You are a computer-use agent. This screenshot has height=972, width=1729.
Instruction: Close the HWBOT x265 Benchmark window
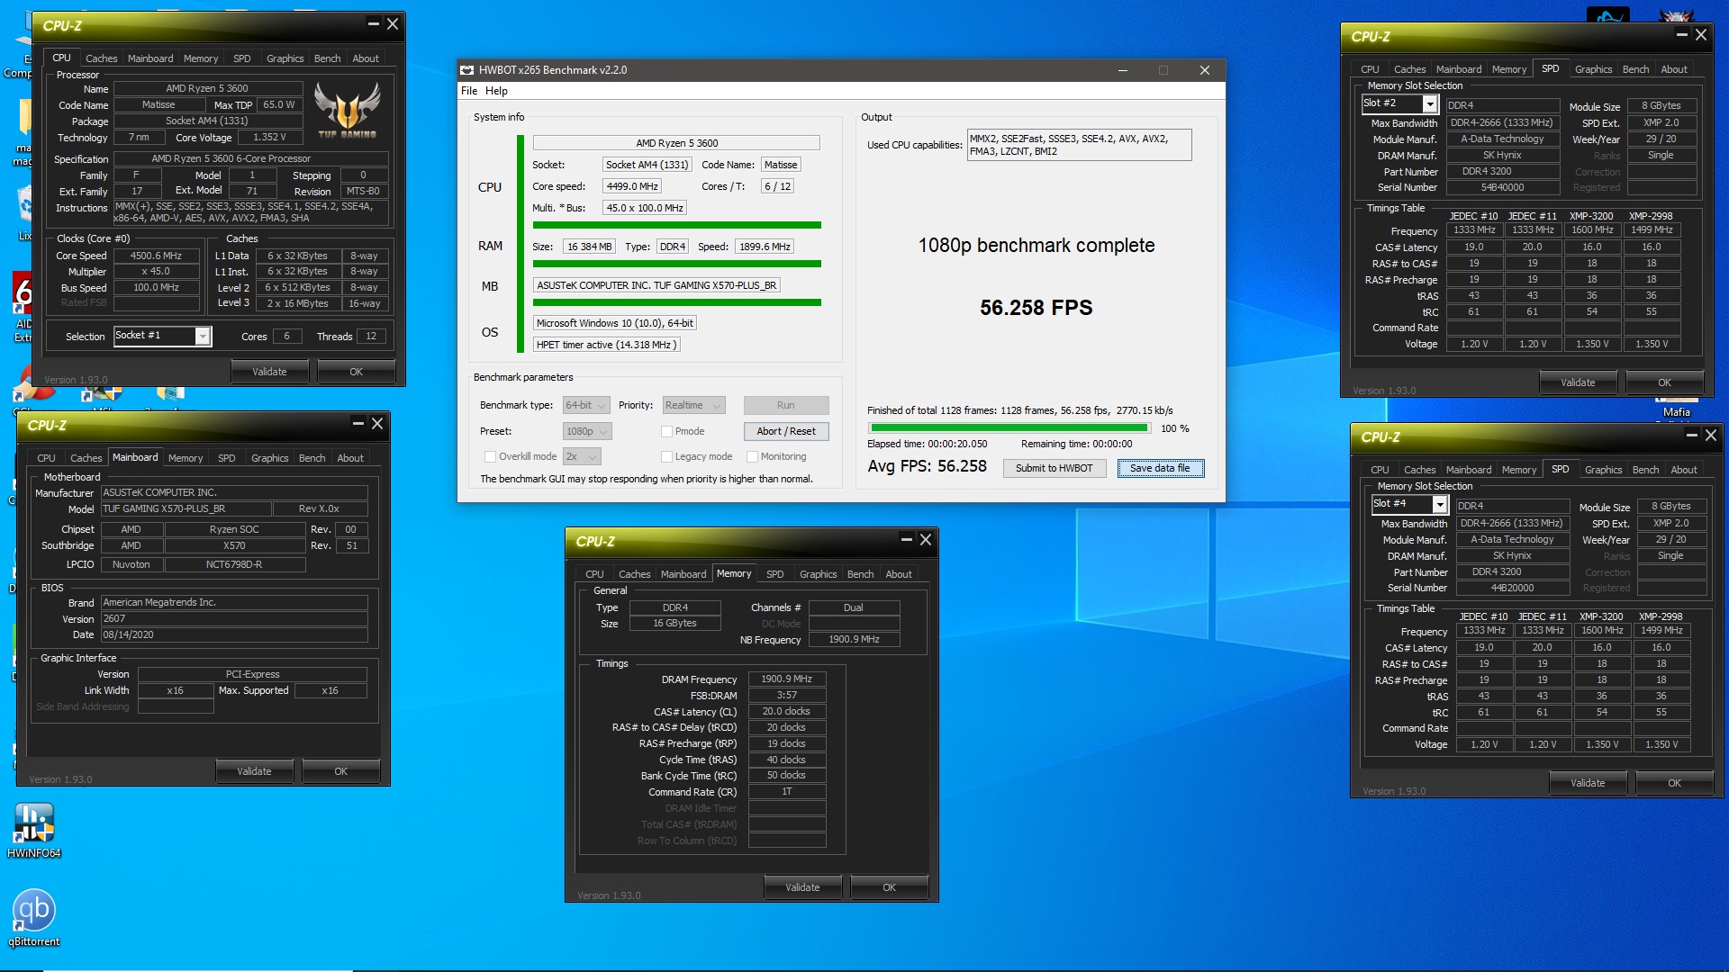coord(1205,70)
